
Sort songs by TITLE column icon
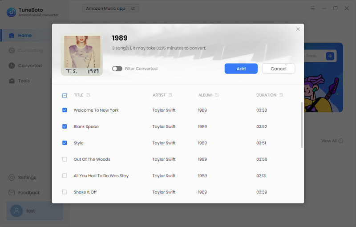point(88,95)
